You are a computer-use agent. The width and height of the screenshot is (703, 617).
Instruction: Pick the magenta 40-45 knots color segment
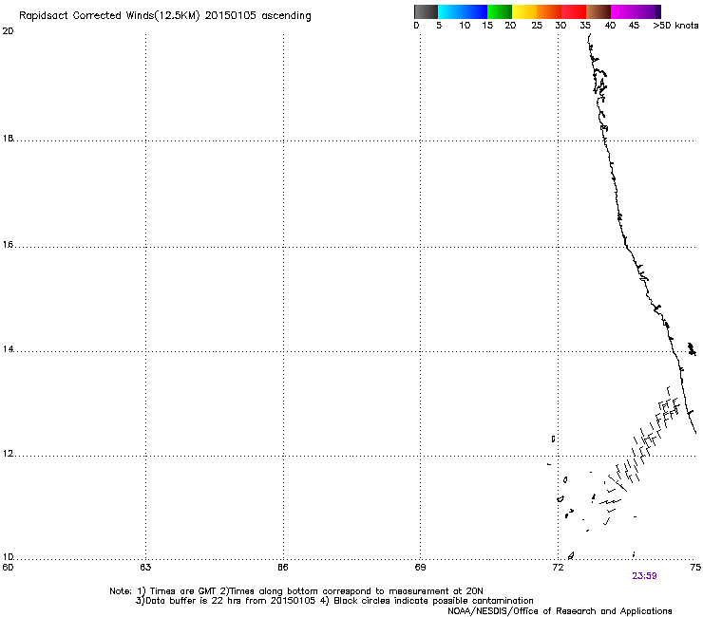(x=623, y=11)
